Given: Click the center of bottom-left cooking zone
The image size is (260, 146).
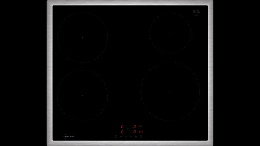Looking at the screenshot, I should [82, 96].
